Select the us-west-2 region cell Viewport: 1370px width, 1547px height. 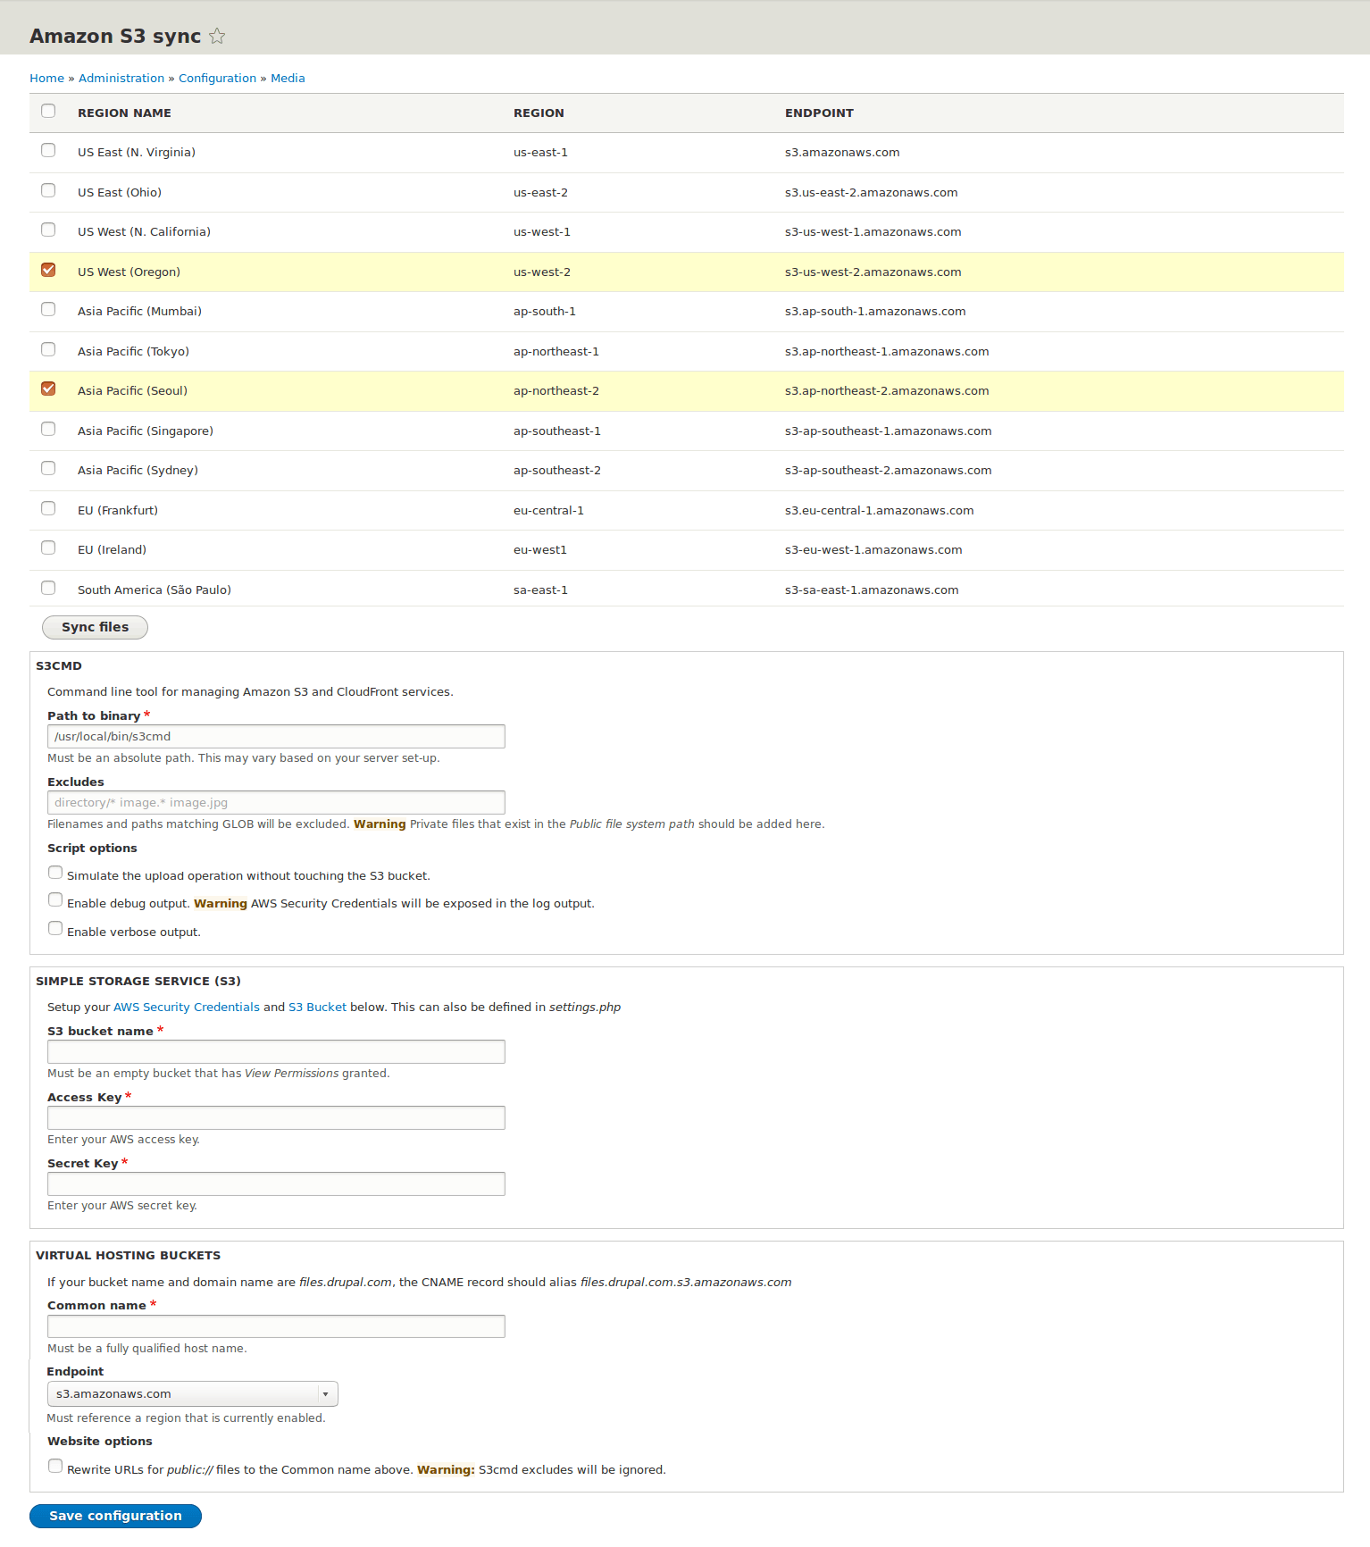point(542,272)
